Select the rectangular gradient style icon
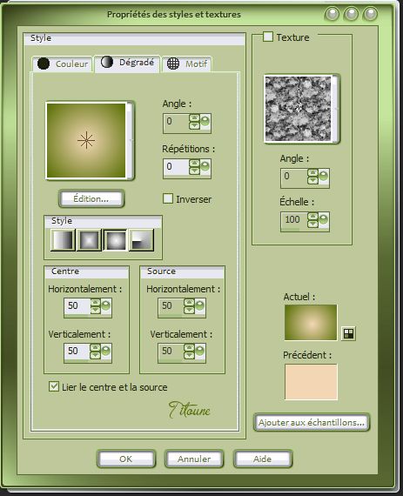 89,240
